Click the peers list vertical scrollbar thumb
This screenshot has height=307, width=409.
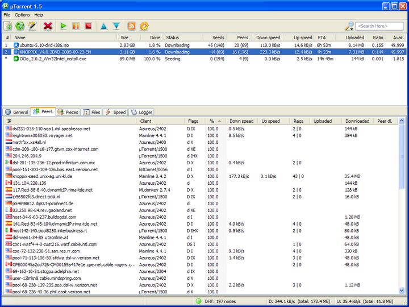(x=402, y=157)
